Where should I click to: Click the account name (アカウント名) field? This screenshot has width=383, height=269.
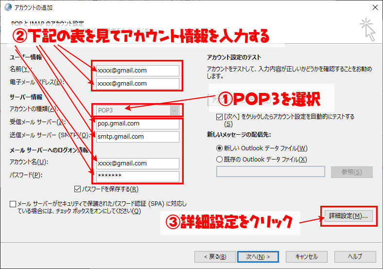[x=138, y=163]
